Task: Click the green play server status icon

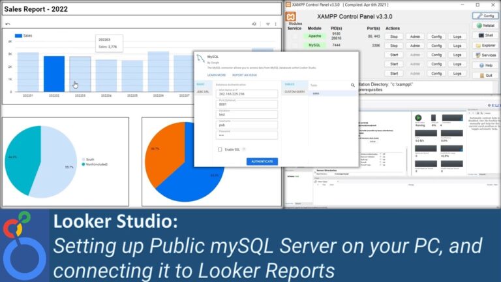Action: coord(418,117)
